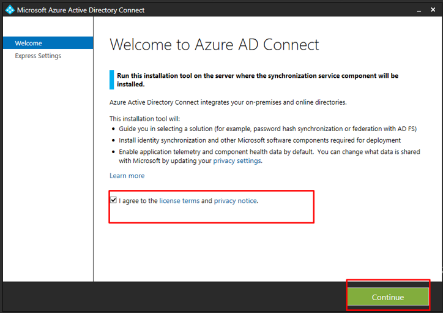
Task: Click the blue info accent bar beside the note
Action: [x=111, y=80]
